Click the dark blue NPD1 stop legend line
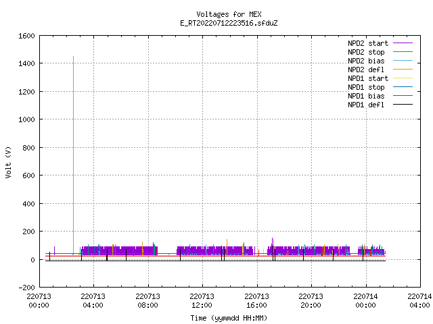 pyautogui.click(x=403, y=87)
